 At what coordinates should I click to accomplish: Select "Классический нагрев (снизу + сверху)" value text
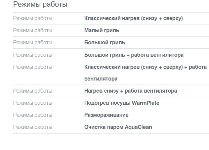(x=133, y=18)
